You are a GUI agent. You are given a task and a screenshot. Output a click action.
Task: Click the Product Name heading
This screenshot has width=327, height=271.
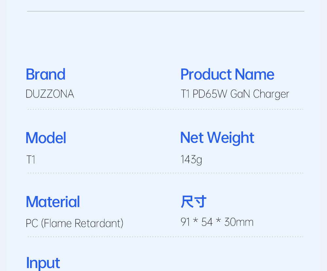click(227, 74)
